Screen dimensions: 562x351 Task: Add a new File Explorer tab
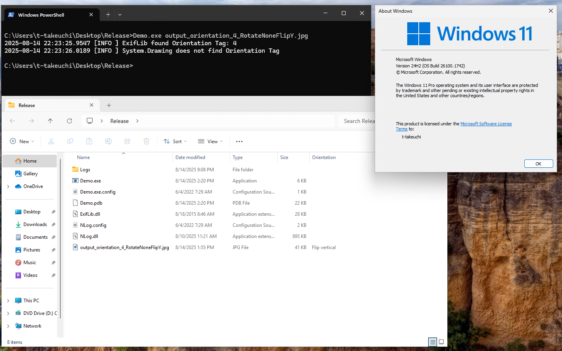(x=109, y=105)
